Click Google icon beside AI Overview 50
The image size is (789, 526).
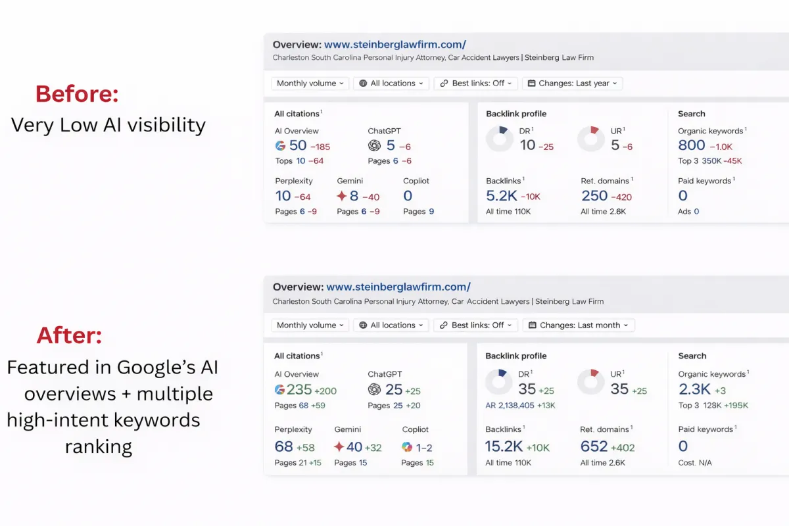tap(281, 146)
